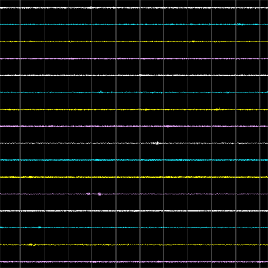Select the second white signal trace

pyautogui.click(x=134, y=76)
